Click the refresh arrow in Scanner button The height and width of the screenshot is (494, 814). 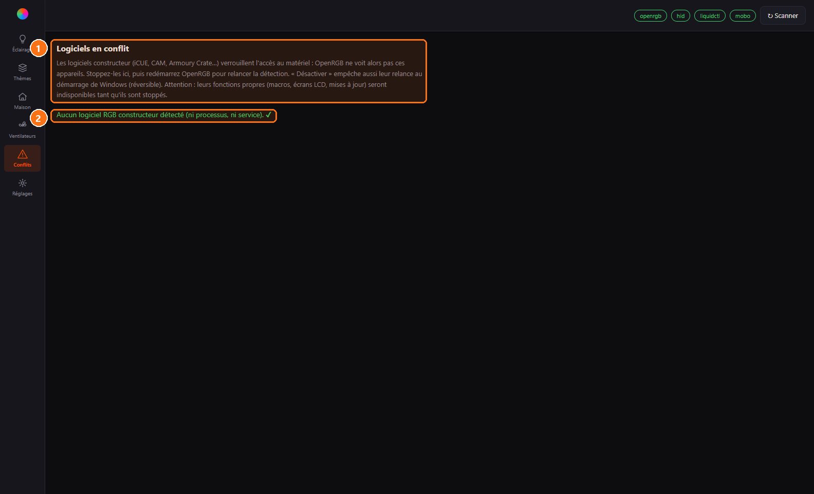(x=770, y=16)
